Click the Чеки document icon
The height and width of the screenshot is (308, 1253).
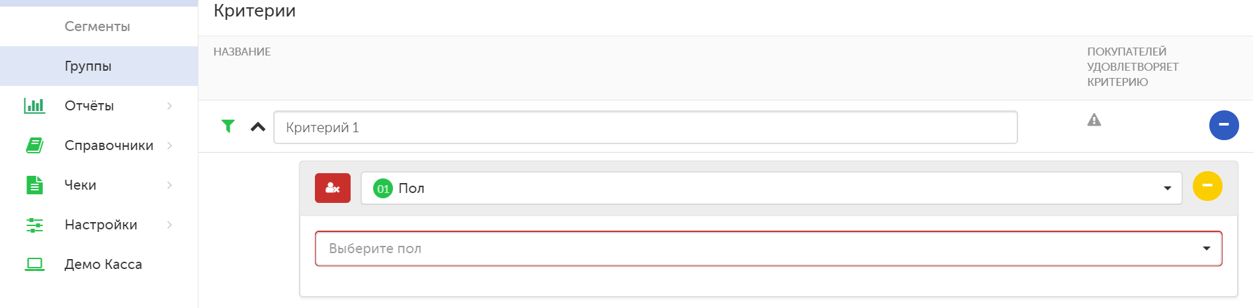[34, 185]
